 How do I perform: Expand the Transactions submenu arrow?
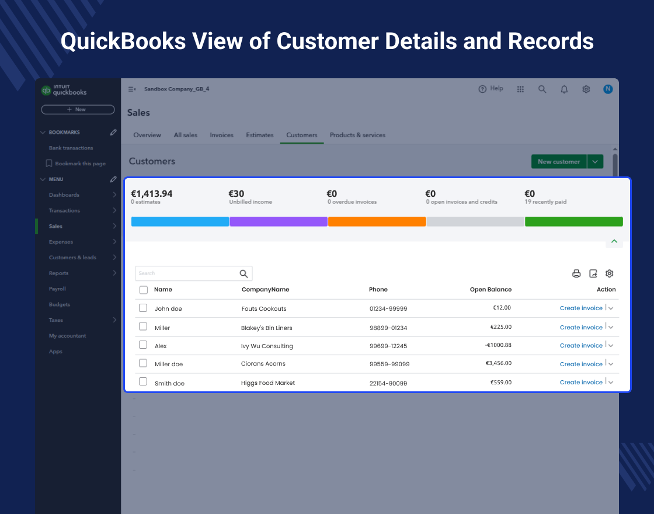[x=114, y=210]
